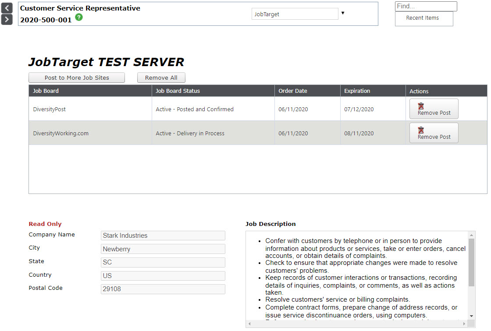Go to the next record arrow

point(7,19)
